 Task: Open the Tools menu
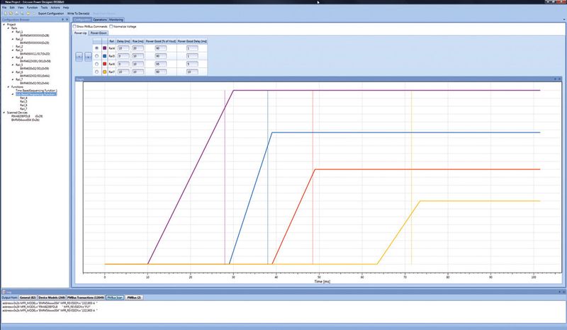coord(44,7)
